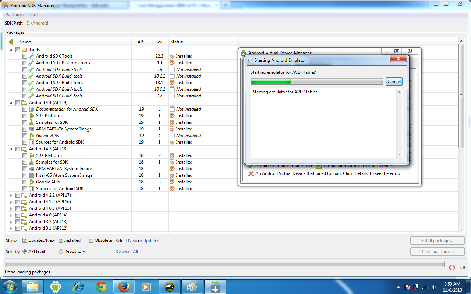471x294 pixels.
Task: Expand the Android 4.0 (API 14) group
Action: [11, 215]
